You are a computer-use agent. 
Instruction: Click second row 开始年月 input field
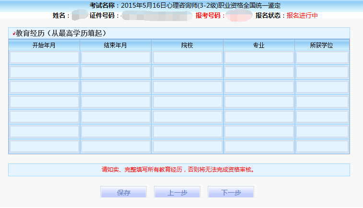click(44, 72)
